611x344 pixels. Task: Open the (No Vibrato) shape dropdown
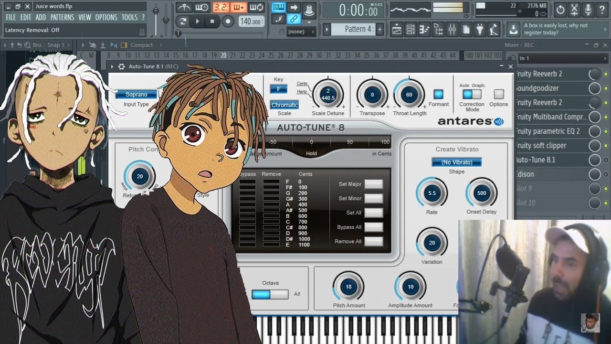tap(456, 162)
